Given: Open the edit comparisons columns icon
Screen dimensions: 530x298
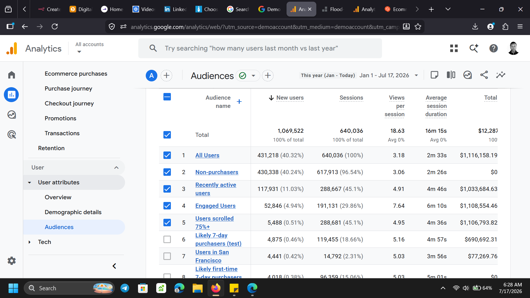Looking at the screenshot, I should click(x=451, y=75).
